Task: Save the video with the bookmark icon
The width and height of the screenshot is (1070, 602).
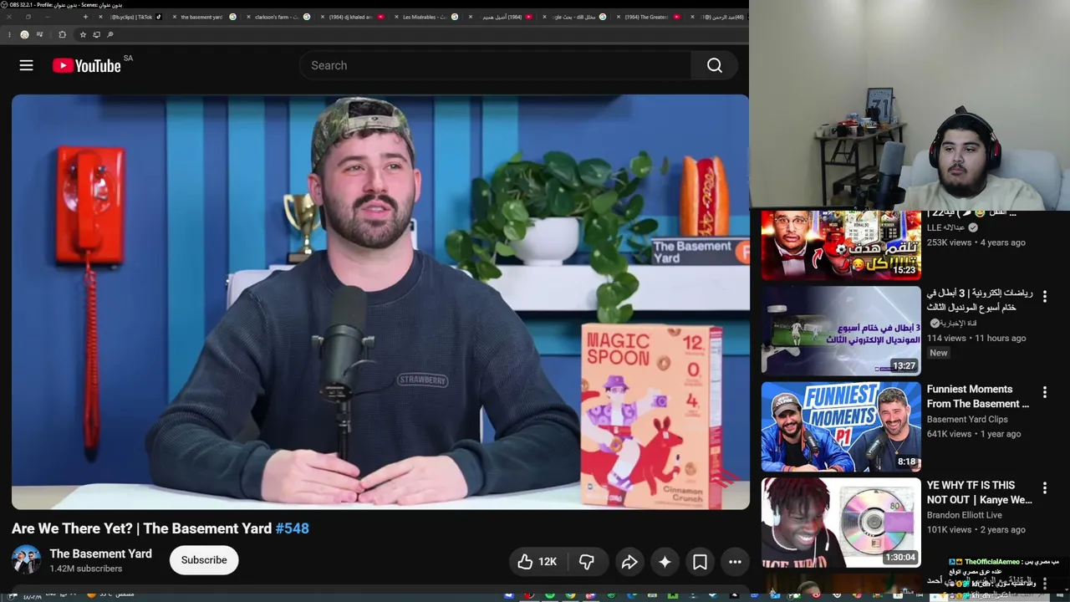Action: [x=700, y=562]
